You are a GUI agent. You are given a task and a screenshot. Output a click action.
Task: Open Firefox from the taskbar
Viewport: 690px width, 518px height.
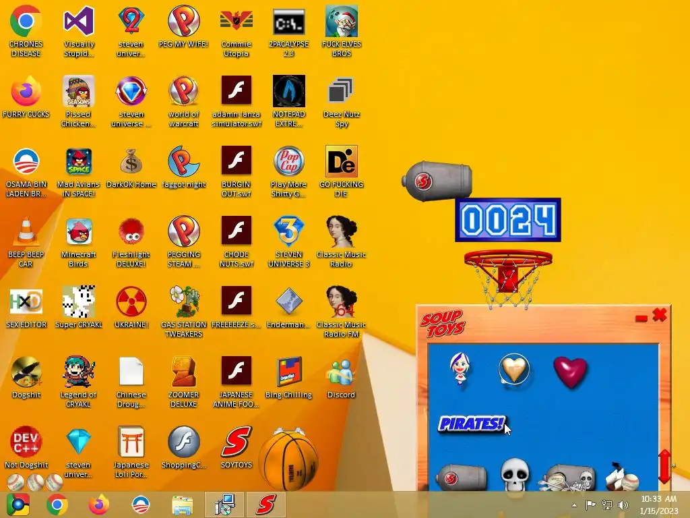pyautogui.click(x=99, y=505)
